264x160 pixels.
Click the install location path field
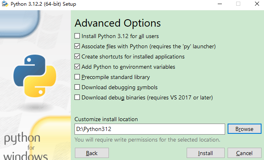click(x=150, y=129)
